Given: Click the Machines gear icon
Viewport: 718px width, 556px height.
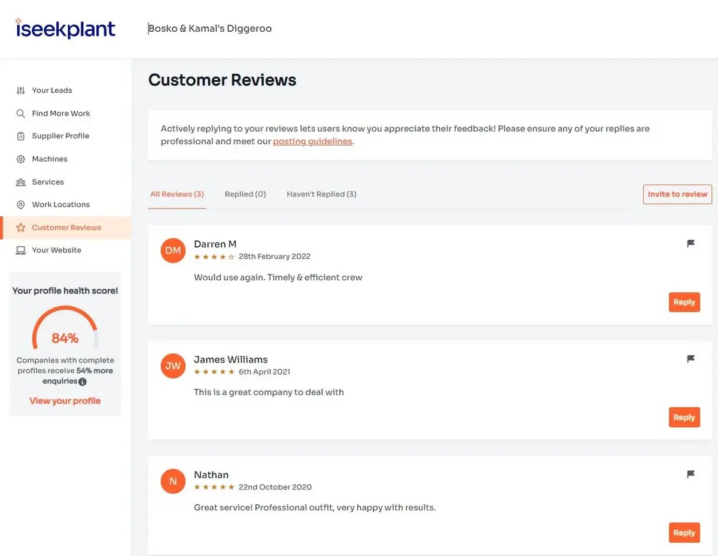Looking at the screenshot, I should tap(21, 159).
